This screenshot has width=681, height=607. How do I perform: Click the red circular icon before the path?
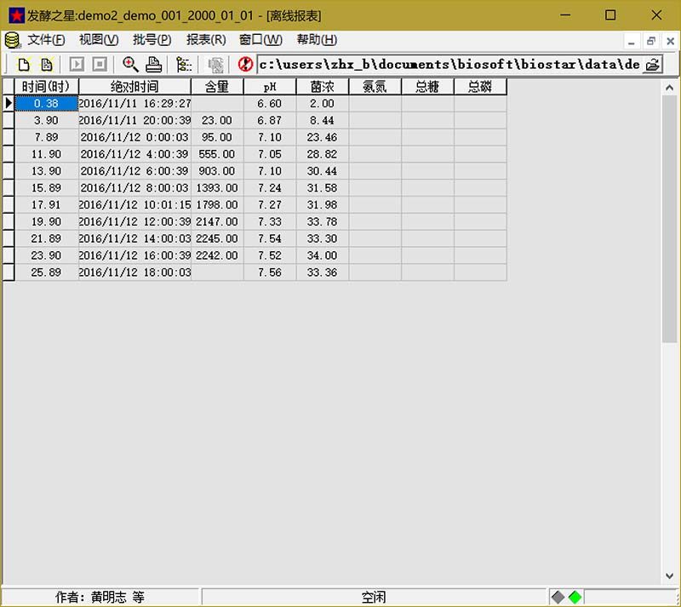tap(246, 64)
